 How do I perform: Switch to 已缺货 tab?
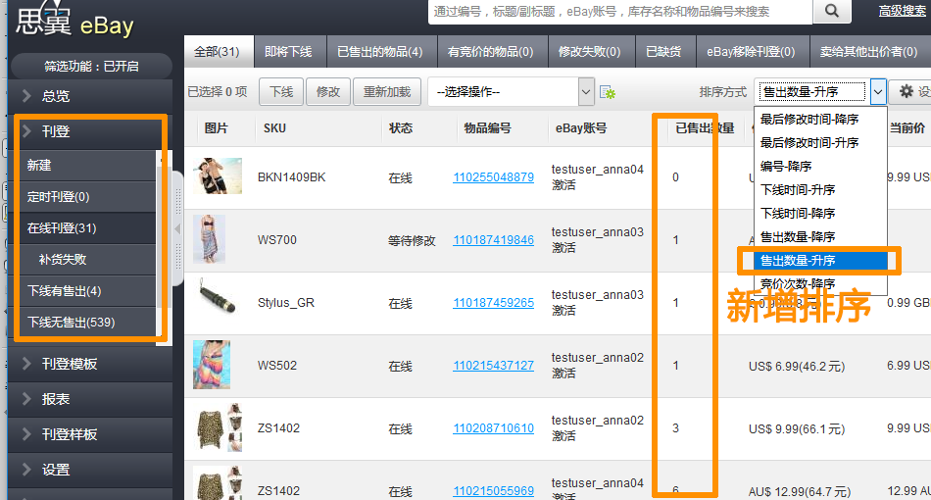(x=663, y=52)
